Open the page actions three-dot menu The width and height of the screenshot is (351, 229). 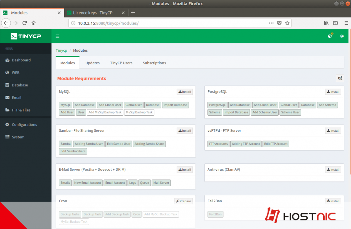(x=271, y=23)
